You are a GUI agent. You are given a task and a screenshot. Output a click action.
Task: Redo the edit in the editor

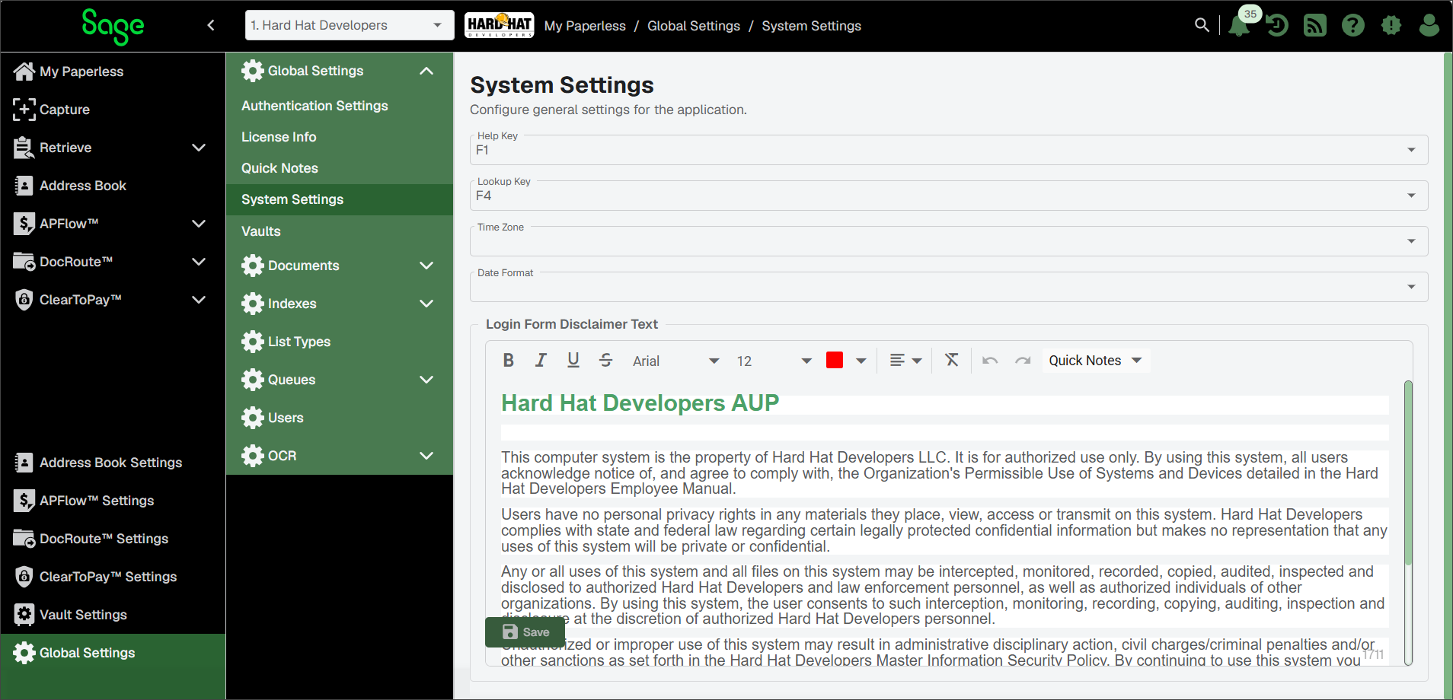tap(1023, 361)
